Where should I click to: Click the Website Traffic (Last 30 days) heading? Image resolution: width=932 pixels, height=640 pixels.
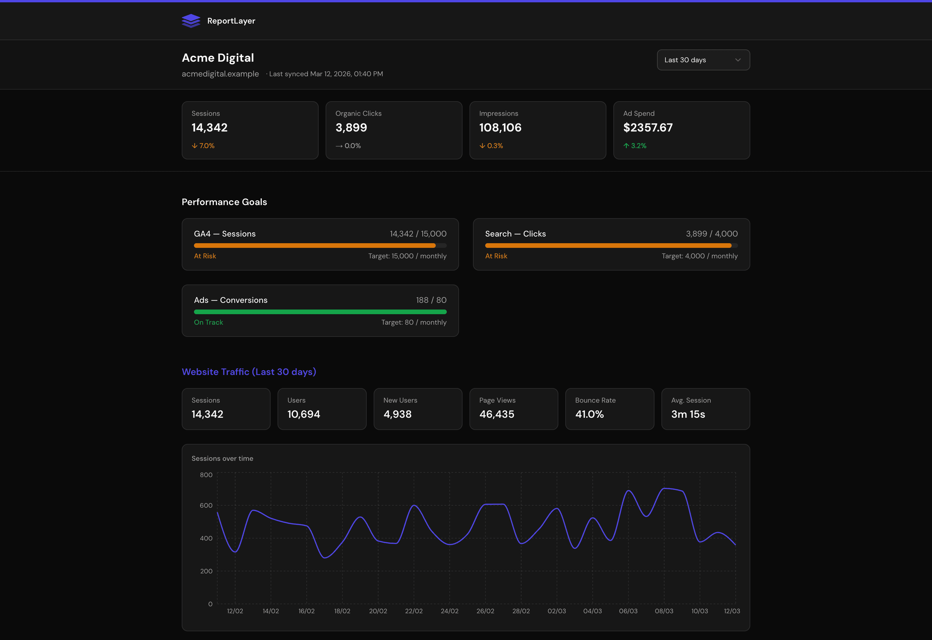pyautogui.click(x=249, y=372)
